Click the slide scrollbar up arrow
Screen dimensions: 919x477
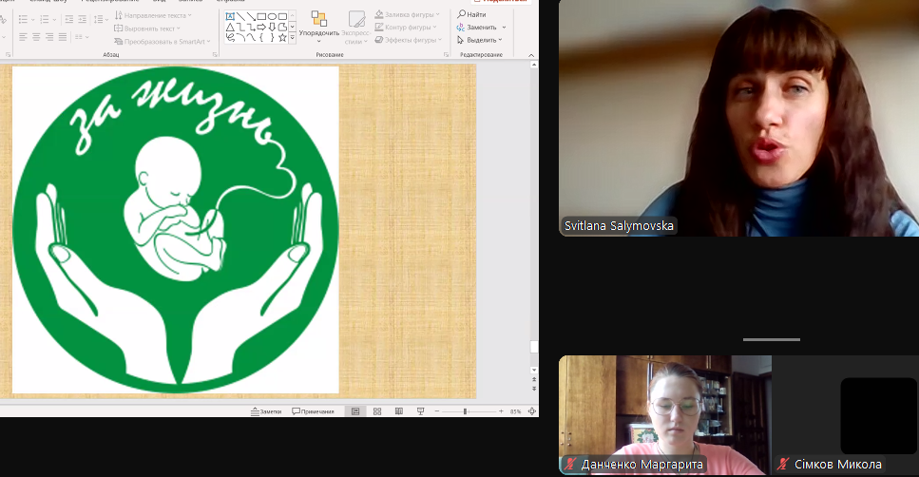click(x=534, y=65)
